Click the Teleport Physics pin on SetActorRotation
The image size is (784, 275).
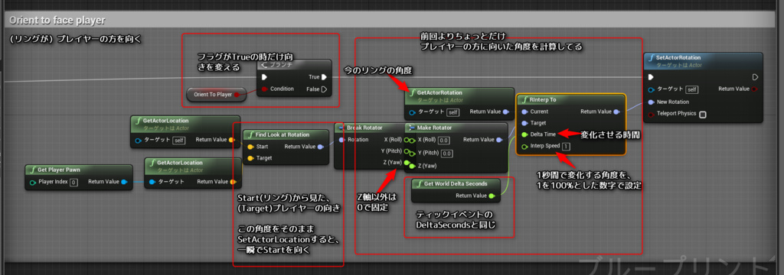pos(651,114)
